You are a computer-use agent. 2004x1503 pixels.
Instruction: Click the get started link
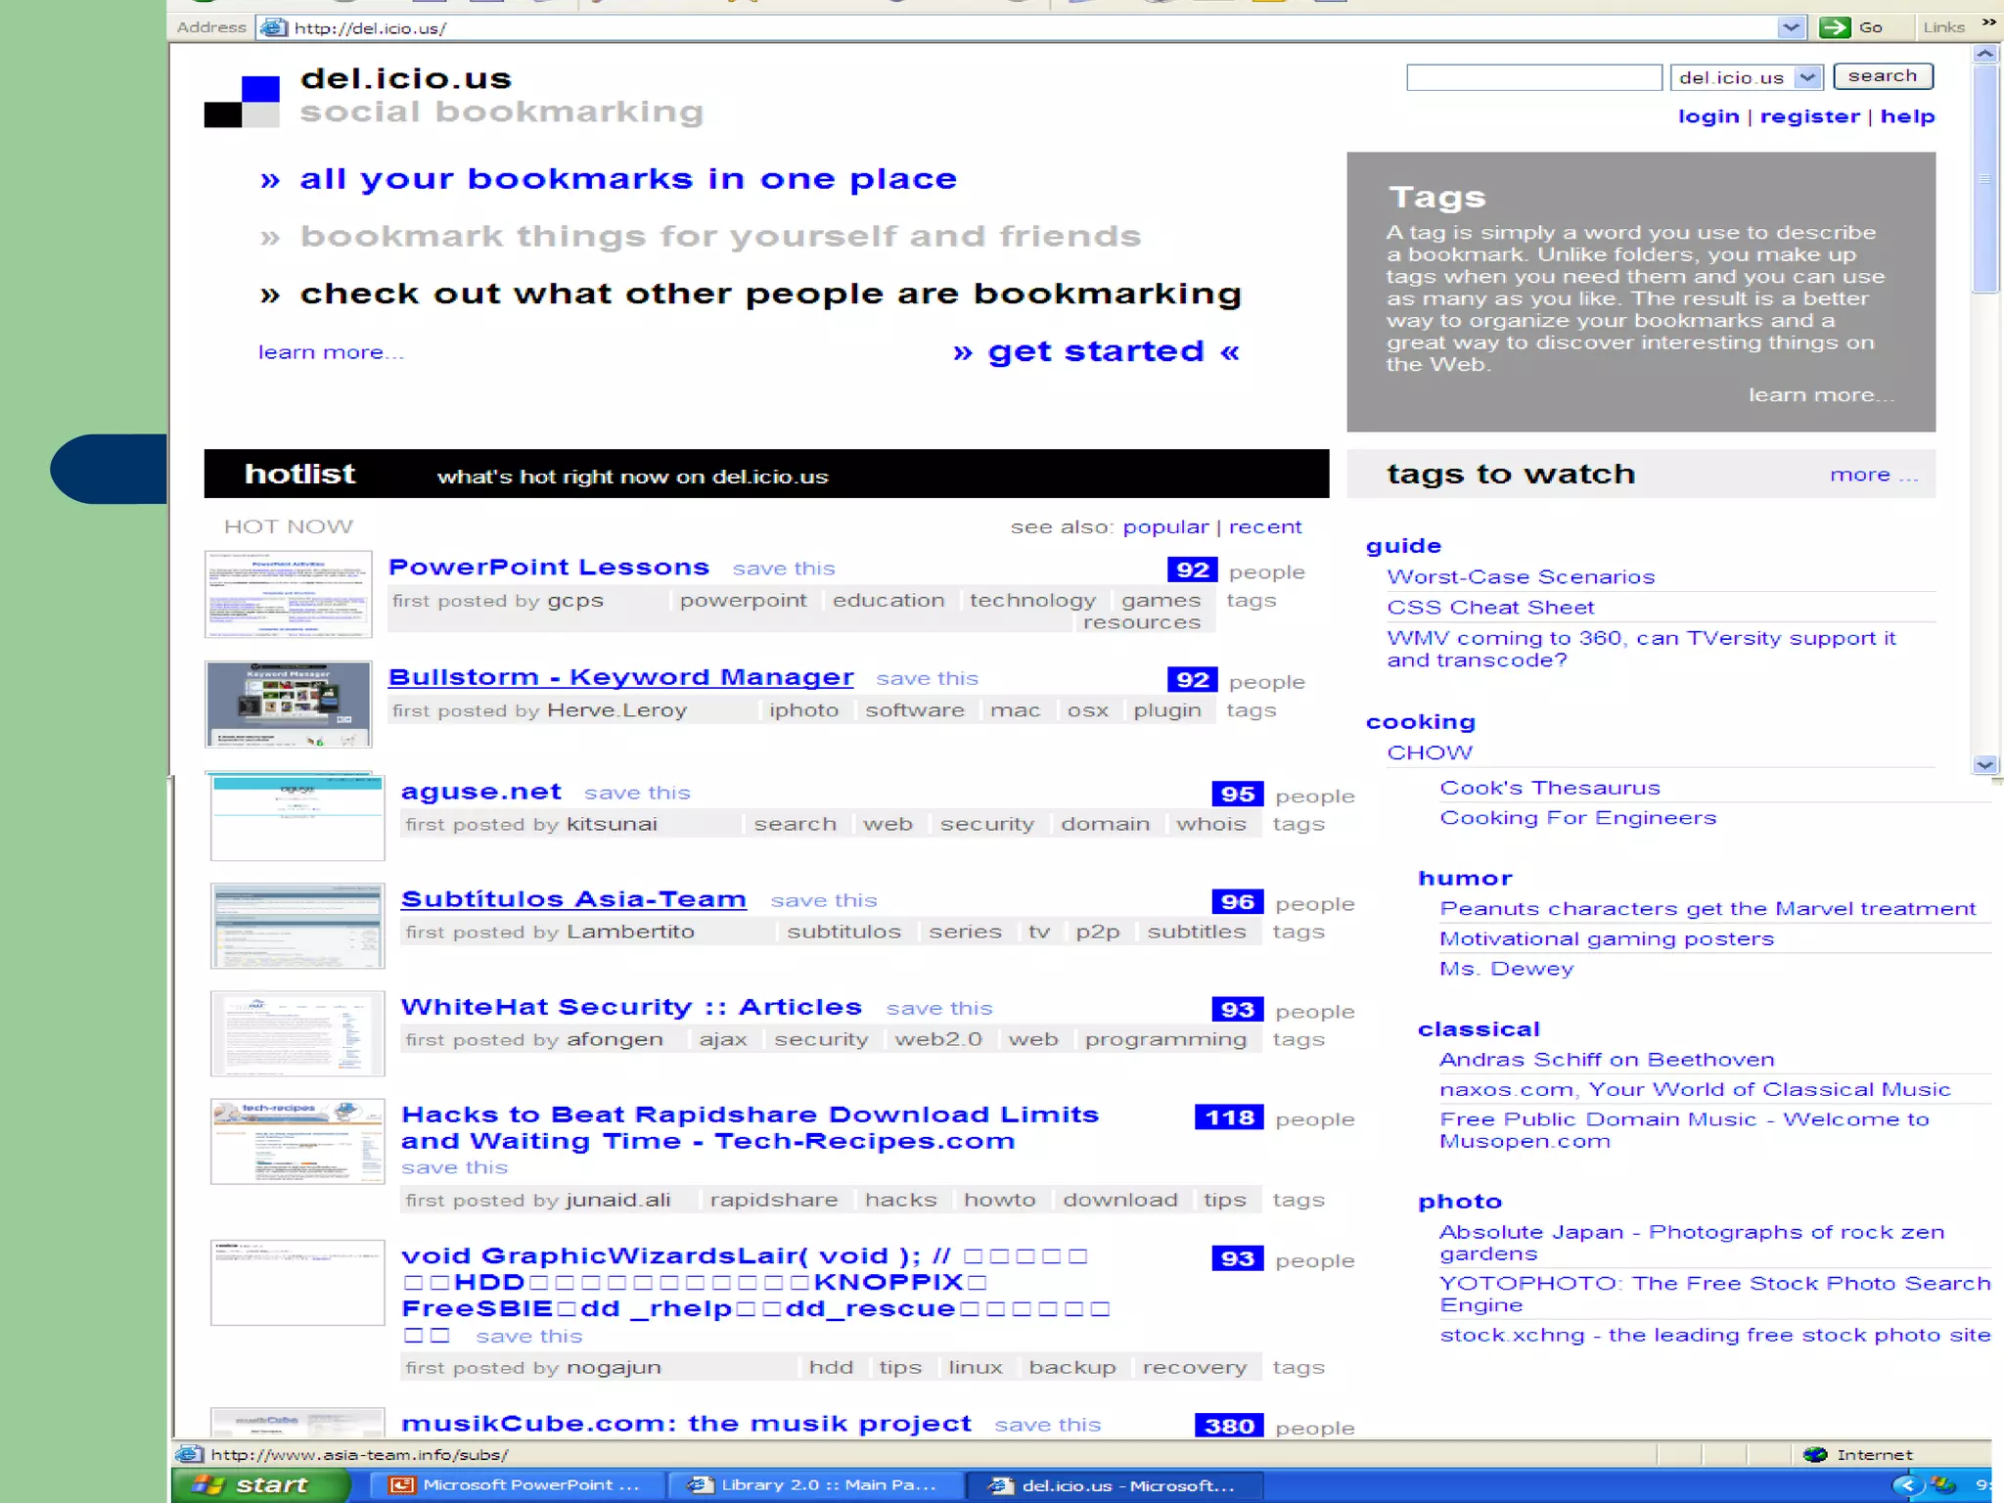tap(1095, 351)
